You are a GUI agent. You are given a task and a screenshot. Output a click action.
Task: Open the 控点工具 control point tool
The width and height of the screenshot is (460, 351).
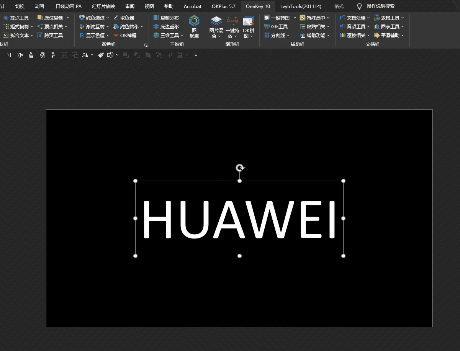pos(16,18)
